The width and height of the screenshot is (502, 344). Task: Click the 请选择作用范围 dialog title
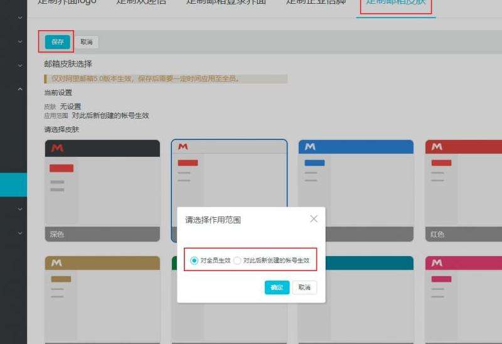(213, 220)
